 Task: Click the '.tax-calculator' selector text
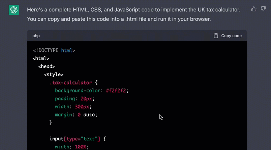[x=71, y=83]
